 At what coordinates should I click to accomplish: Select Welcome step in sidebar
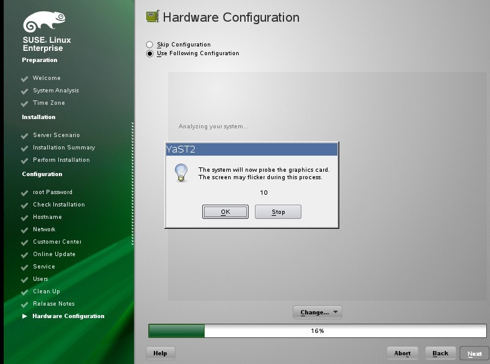tap(47, 78)
